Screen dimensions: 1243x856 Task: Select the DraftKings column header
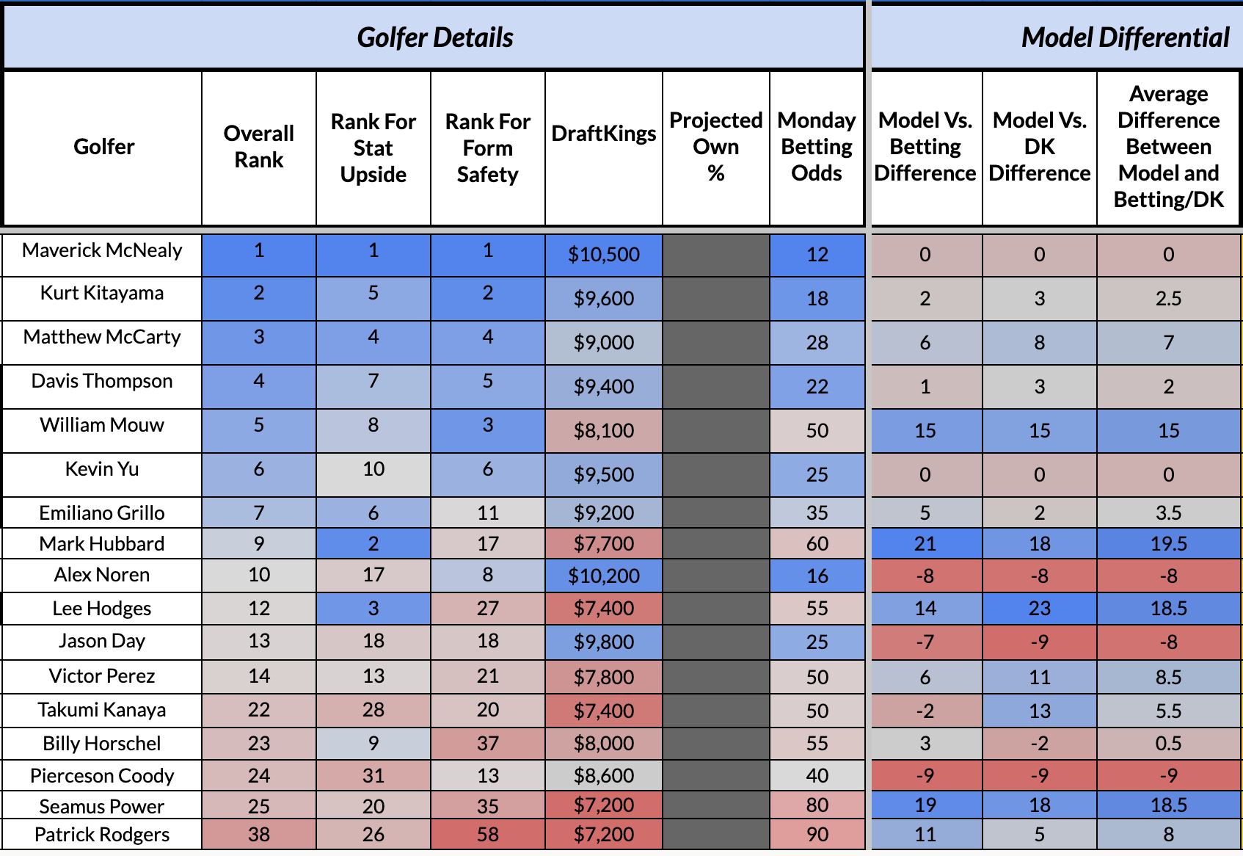tap(603, 134)
